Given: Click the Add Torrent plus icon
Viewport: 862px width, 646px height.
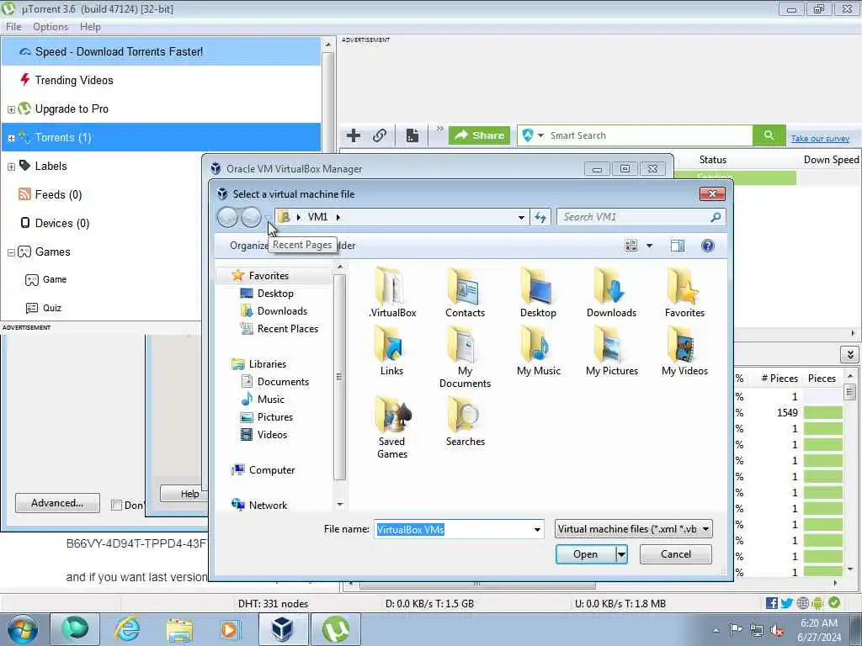Looking at the screenshot, I should [354, 135].
